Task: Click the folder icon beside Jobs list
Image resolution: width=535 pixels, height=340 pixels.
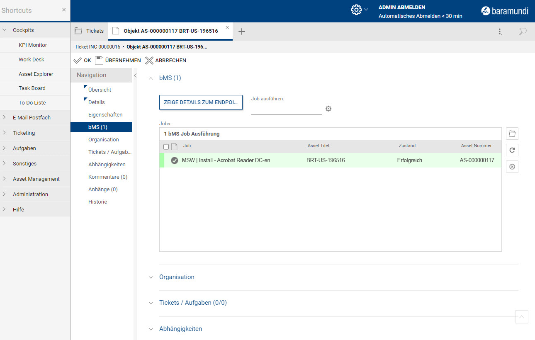Action: (512, 134)
